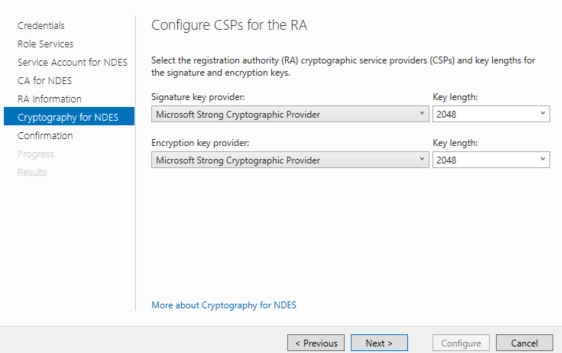Open the RA Information step
The width and height of the screenshot is (562, 353).
pyautogui.click(x=49, y=99)
